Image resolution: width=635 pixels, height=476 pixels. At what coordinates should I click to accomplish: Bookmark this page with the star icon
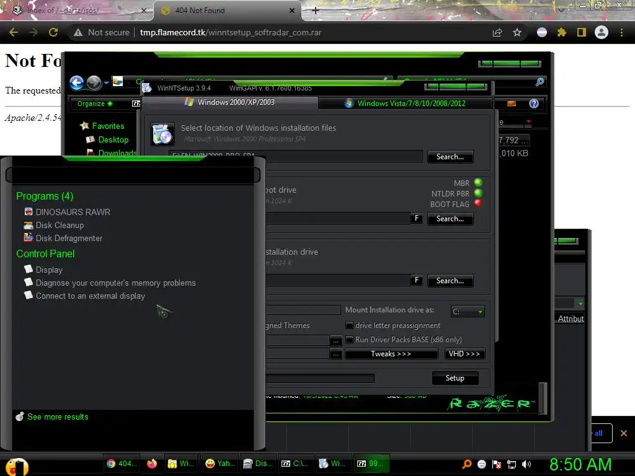pyautogui.click(x=517, y=33)
